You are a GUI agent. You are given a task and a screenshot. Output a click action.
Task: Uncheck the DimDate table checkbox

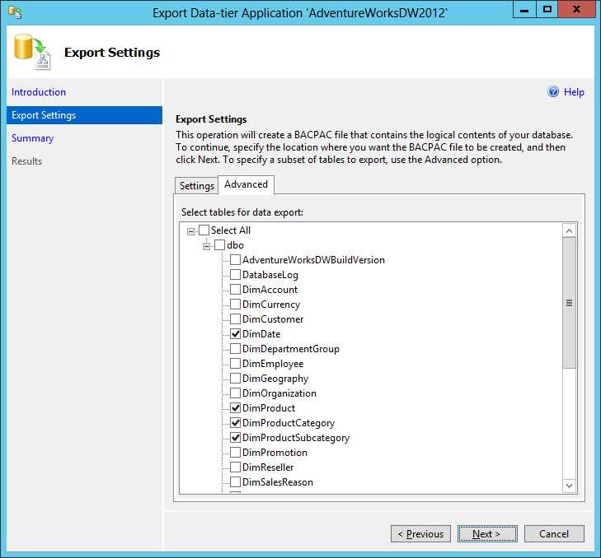[235, 333]
